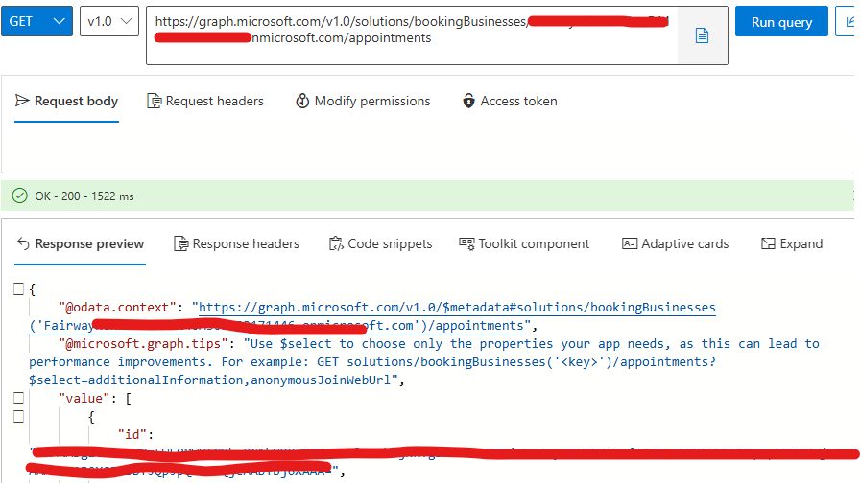The height and width of the screenshot is (483, 861).
Task: Collapse the "value" array node
Action: pyautogui.click(x=18, y=398)
